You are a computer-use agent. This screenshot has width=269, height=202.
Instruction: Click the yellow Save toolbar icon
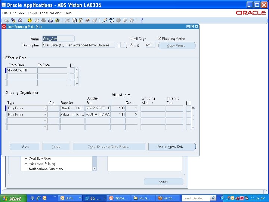(x=30, y=21)
